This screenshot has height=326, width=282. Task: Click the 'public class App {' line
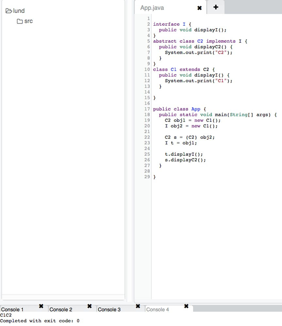179,109
